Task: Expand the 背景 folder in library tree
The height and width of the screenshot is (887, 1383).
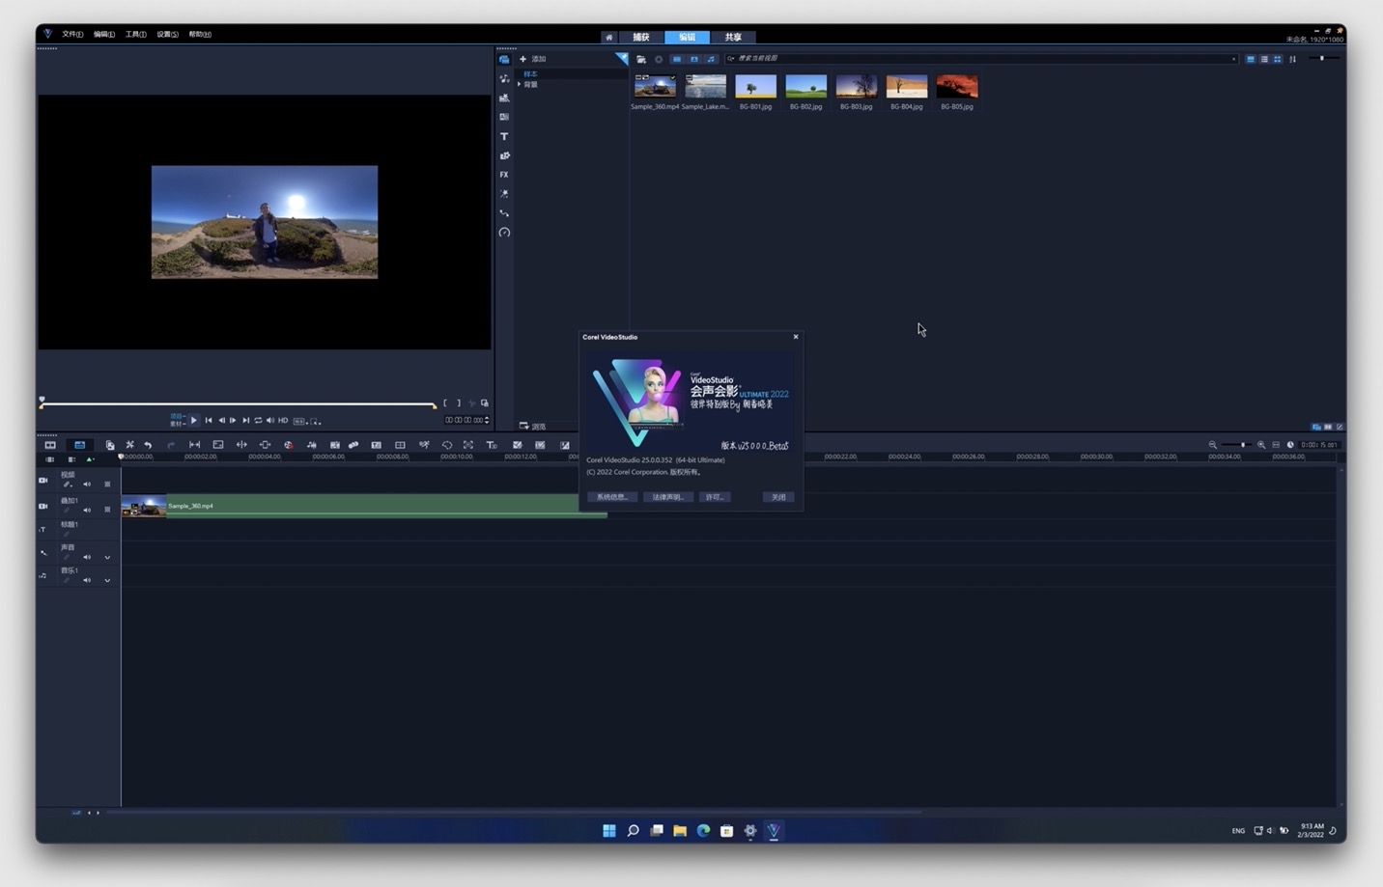Action: (x=520, y=85)
